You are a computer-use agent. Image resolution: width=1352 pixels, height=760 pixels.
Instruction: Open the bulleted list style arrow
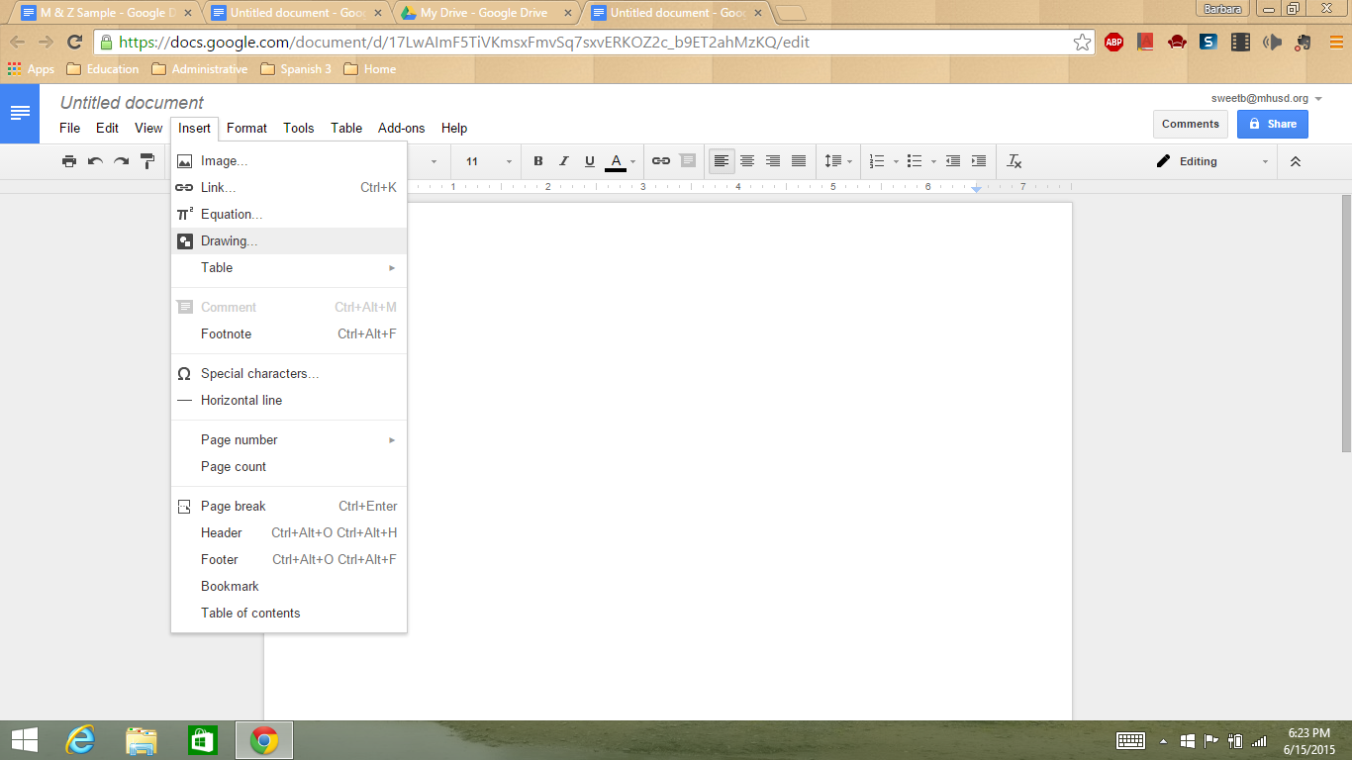tap(933, 161)
